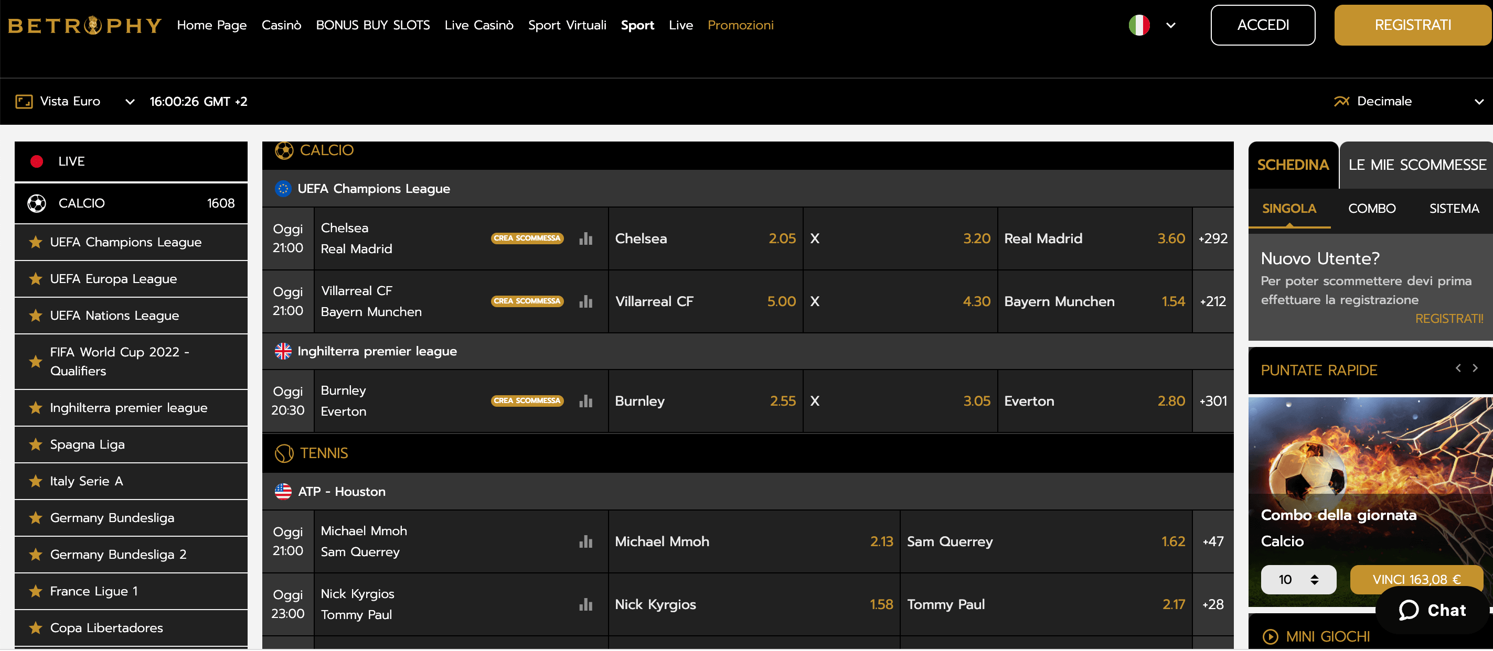Open Promozioni page
Viewport: 1493px width, 651px height.
pyautogui.click(x=740, y=26)
